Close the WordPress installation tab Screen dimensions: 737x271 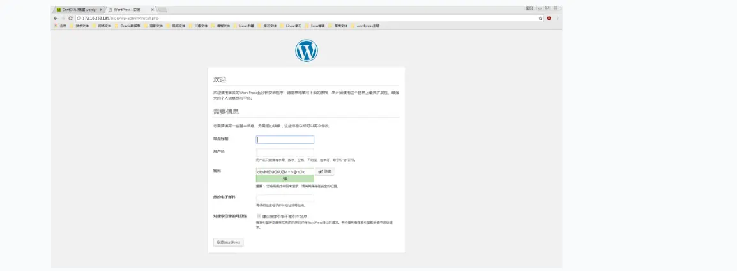(x=152, y=10)
